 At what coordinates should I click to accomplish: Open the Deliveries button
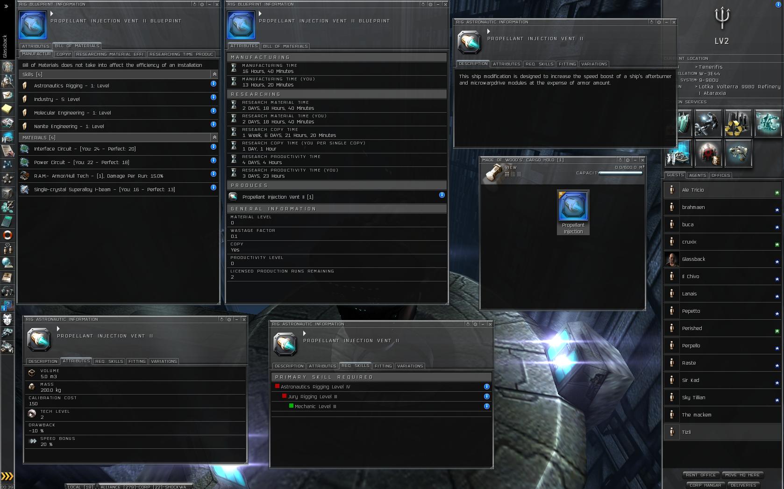click(x=743, y=485)
